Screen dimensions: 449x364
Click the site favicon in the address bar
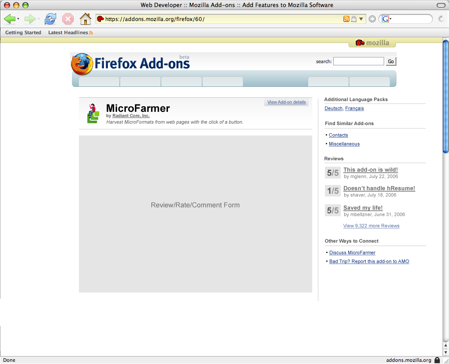tap(100, 19)
